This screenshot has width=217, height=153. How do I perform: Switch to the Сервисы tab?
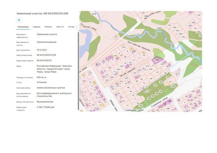pyautogui.click(x=36, y=27)
